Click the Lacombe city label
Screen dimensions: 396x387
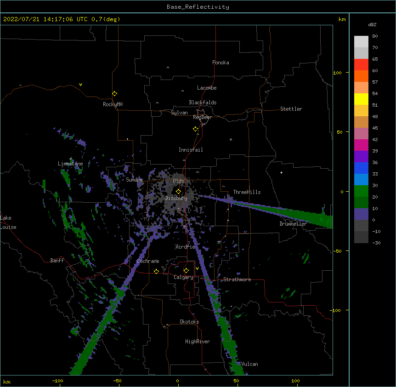point(207,88)
